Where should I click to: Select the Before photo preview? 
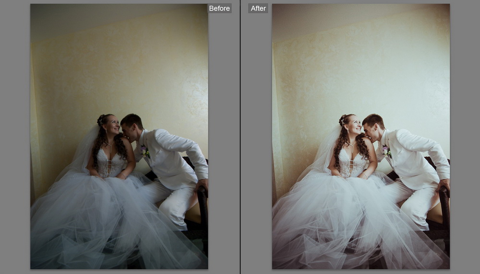coord(119,137)
